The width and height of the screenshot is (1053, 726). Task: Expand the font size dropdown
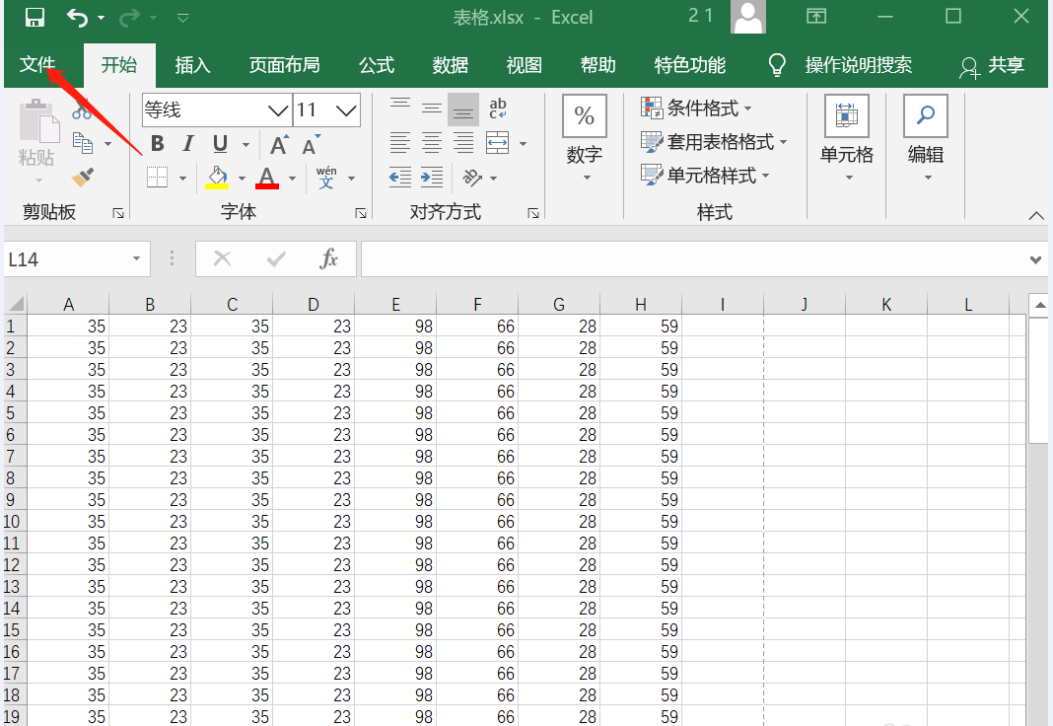(x=346, y=109)
